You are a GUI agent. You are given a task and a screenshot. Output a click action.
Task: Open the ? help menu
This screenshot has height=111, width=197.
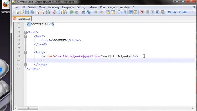pyautogui.click(x=133, y=7)
